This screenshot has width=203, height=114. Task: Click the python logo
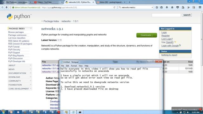(19, 16)
